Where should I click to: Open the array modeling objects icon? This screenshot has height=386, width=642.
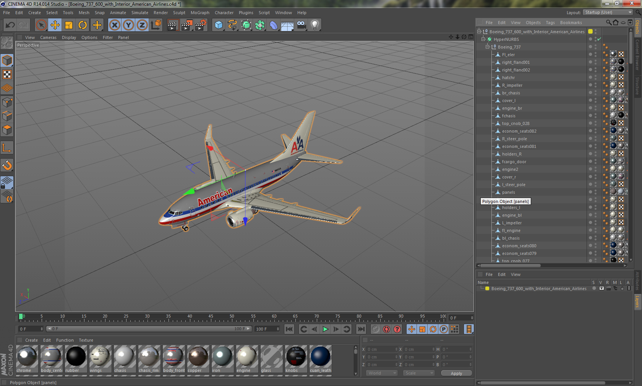tap(260, 25)
